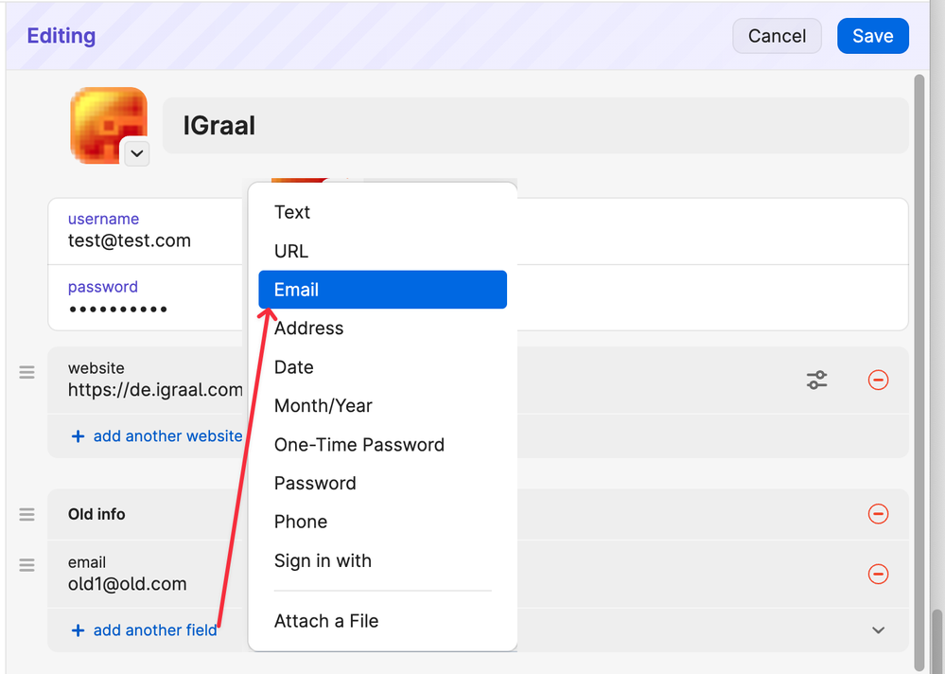Viewport: 945px width, 674px height.
Task: Delete the old1@old.com email field
Action: (x=878, y=574)
